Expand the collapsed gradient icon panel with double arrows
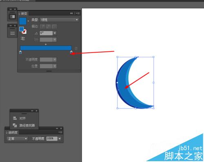The image size is (204, 162). [11, 9]
